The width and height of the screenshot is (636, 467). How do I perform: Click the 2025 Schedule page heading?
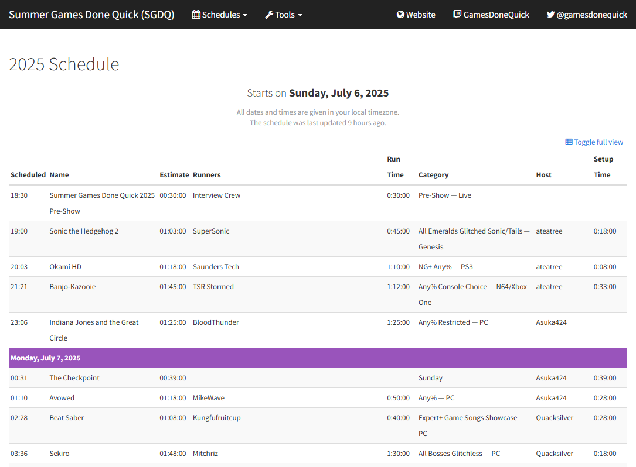click(x=64, y=64)
